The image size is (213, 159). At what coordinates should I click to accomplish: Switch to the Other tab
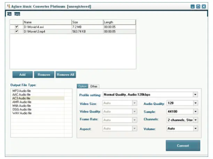coord(94,86)
